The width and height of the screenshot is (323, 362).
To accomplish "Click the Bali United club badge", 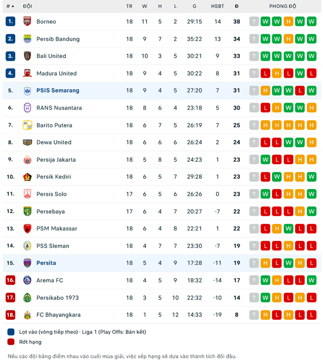I will click(26, 56).
